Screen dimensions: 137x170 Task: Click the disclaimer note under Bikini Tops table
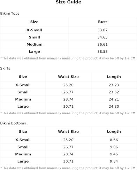click(x=68, y=58)
